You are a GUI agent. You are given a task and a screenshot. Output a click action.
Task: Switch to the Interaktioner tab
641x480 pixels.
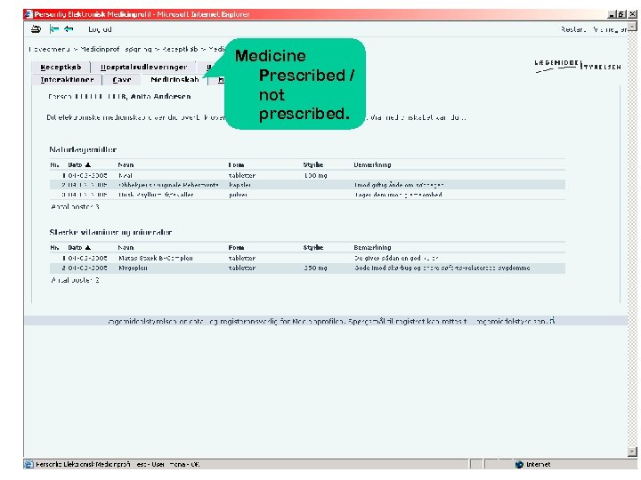coord(67,80)
